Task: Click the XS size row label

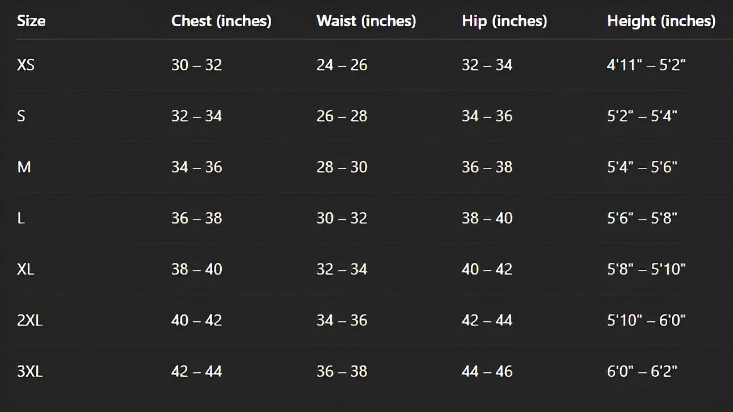Action: click(x=26, y=65)
